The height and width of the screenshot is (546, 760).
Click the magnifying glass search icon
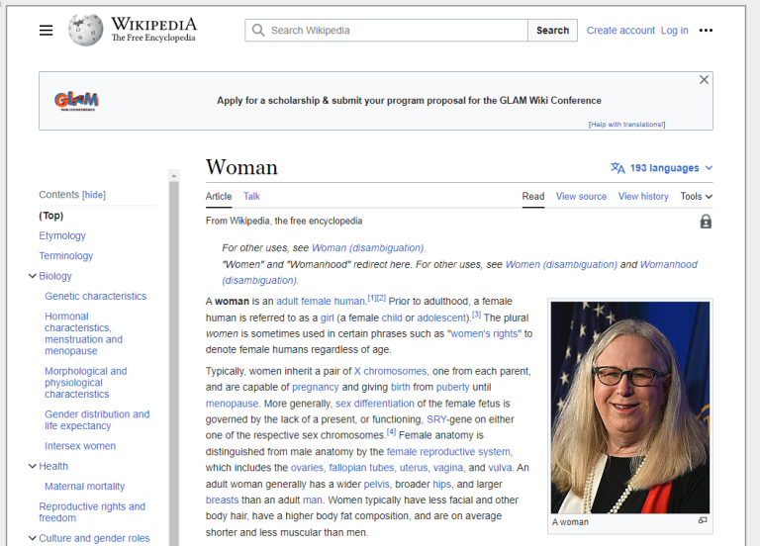[x=258, y=31]
